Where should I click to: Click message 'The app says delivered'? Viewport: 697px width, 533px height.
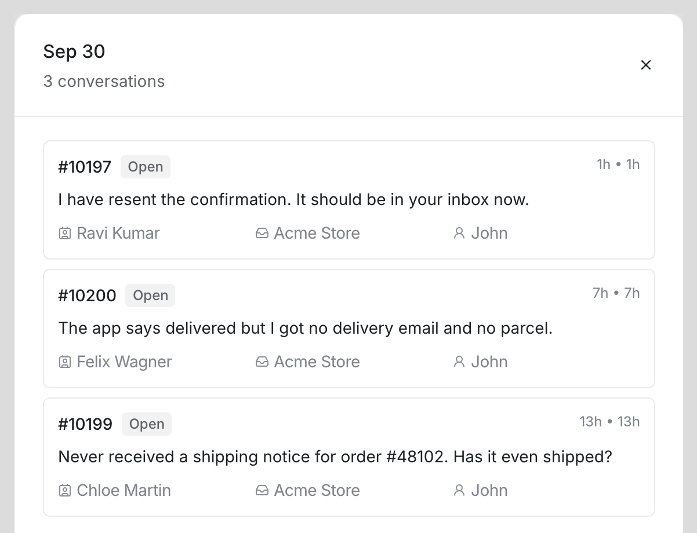306,328
